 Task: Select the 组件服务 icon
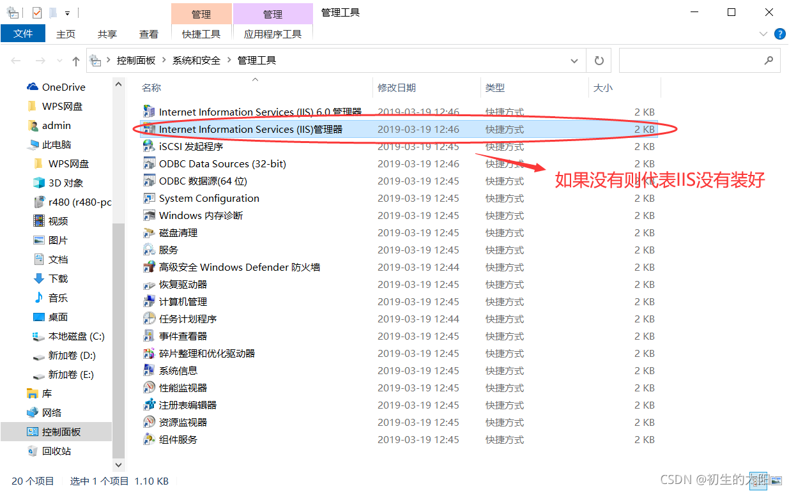click(149, 439)
